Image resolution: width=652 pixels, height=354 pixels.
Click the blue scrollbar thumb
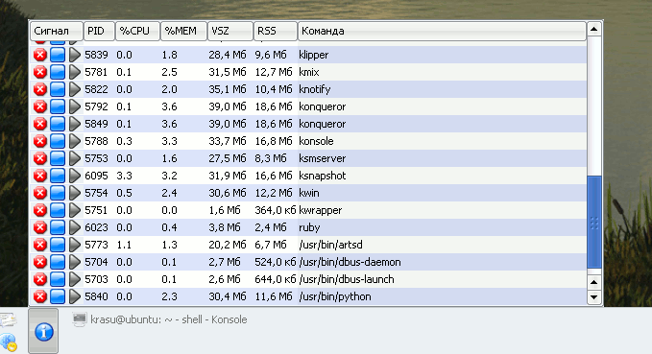click(x=593, y=223)
